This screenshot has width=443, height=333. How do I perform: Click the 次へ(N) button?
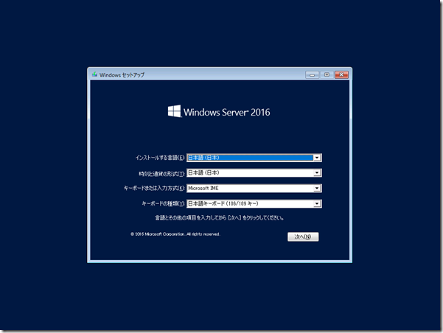coord(303,236)
